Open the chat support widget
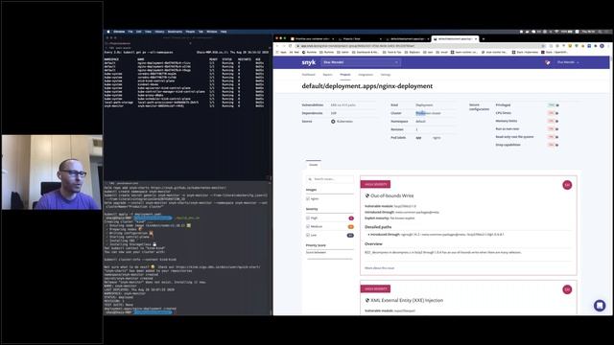 pos(600,305)
